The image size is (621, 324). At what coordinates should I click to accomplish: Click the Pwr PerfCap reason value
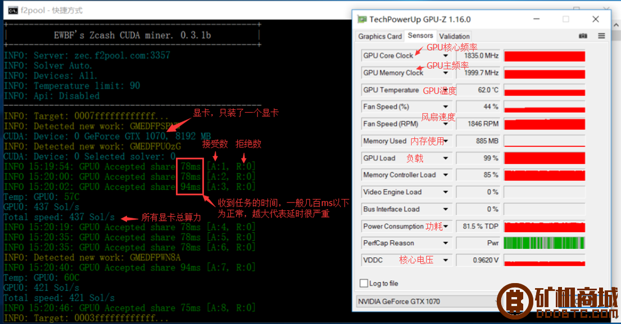(478, 243)
